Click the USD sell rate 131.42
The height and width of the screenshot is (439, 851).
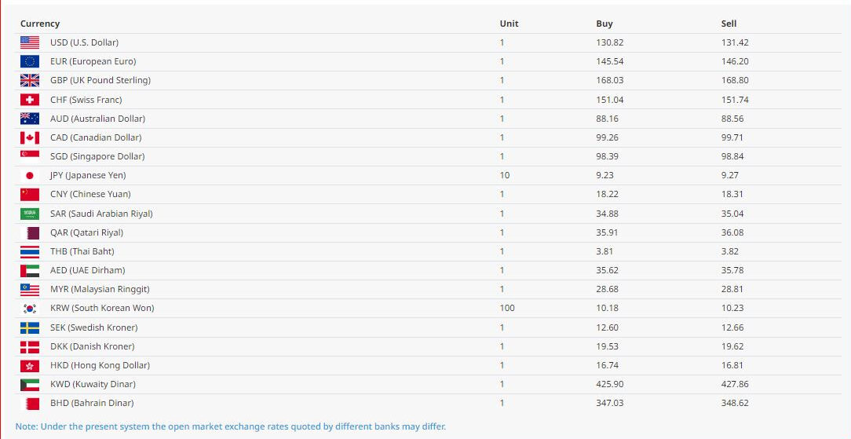pyautogui.click(x=735, y=42)
